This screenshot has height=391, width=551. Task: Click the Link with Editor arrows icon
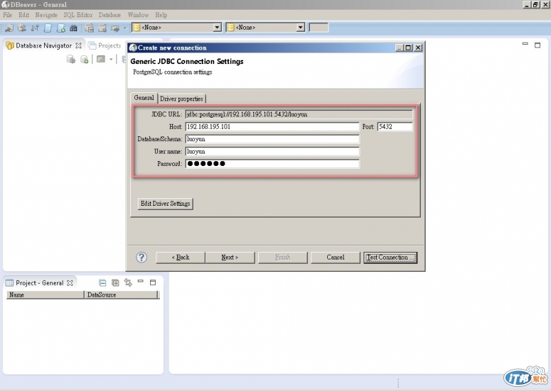(128, 283)
